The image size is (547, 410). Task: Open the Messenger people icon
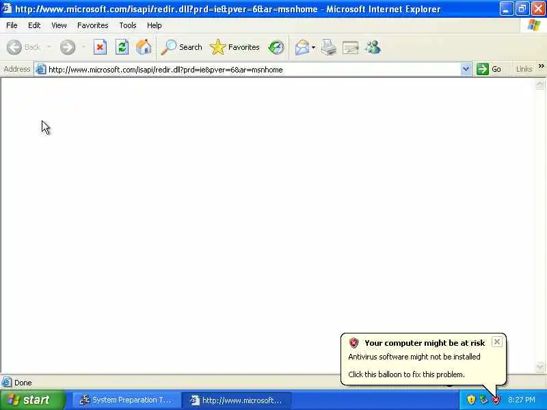(373, 47)
